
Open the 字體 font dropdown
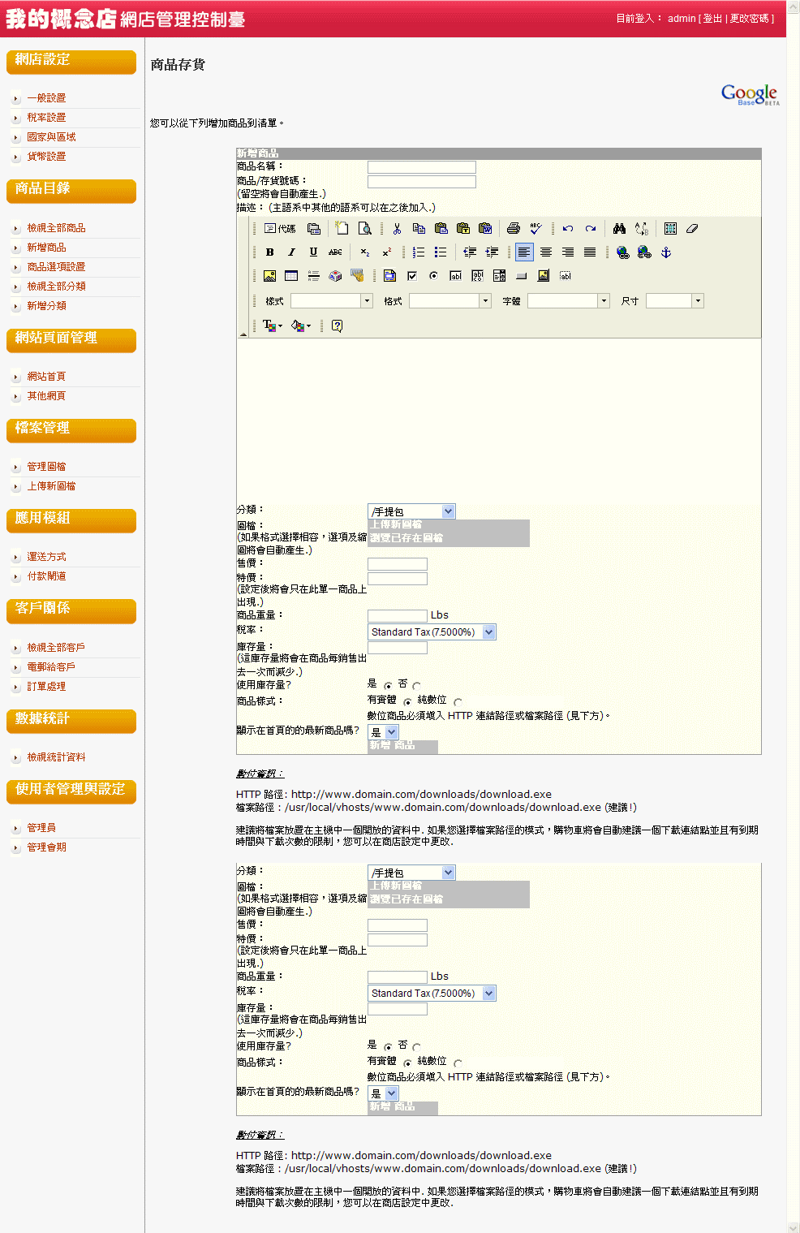click(x=604, y=301)
